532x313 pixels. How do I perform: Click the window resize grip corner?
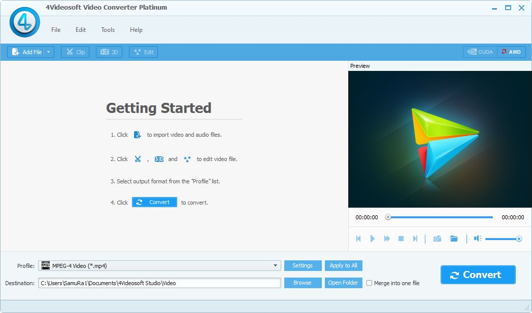tap(527, 307)
